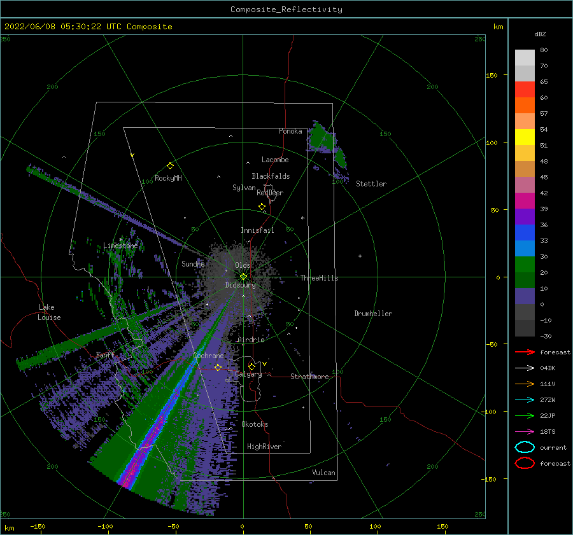Click the Limestone label
573x535 pixels.
point(120,246)
